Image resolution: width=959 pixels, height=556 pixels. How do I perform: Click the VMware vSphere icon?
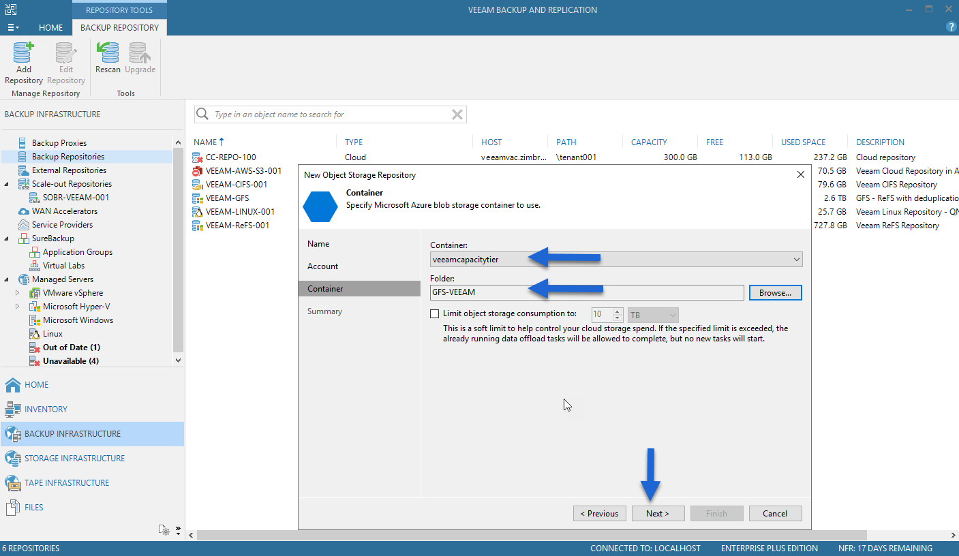[x=36, y=293]
